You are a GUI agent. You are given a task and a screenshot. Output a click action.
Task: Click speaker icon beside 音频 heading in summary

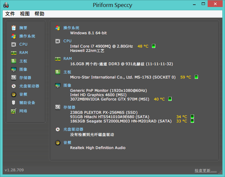[58, 143]
